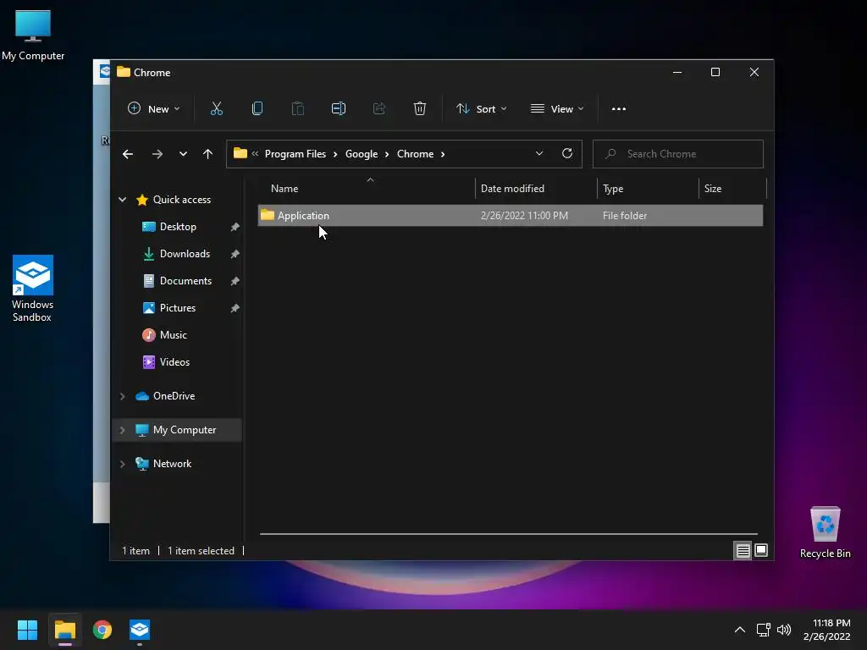Open the clock and date in taskbar

click(826, 630)
